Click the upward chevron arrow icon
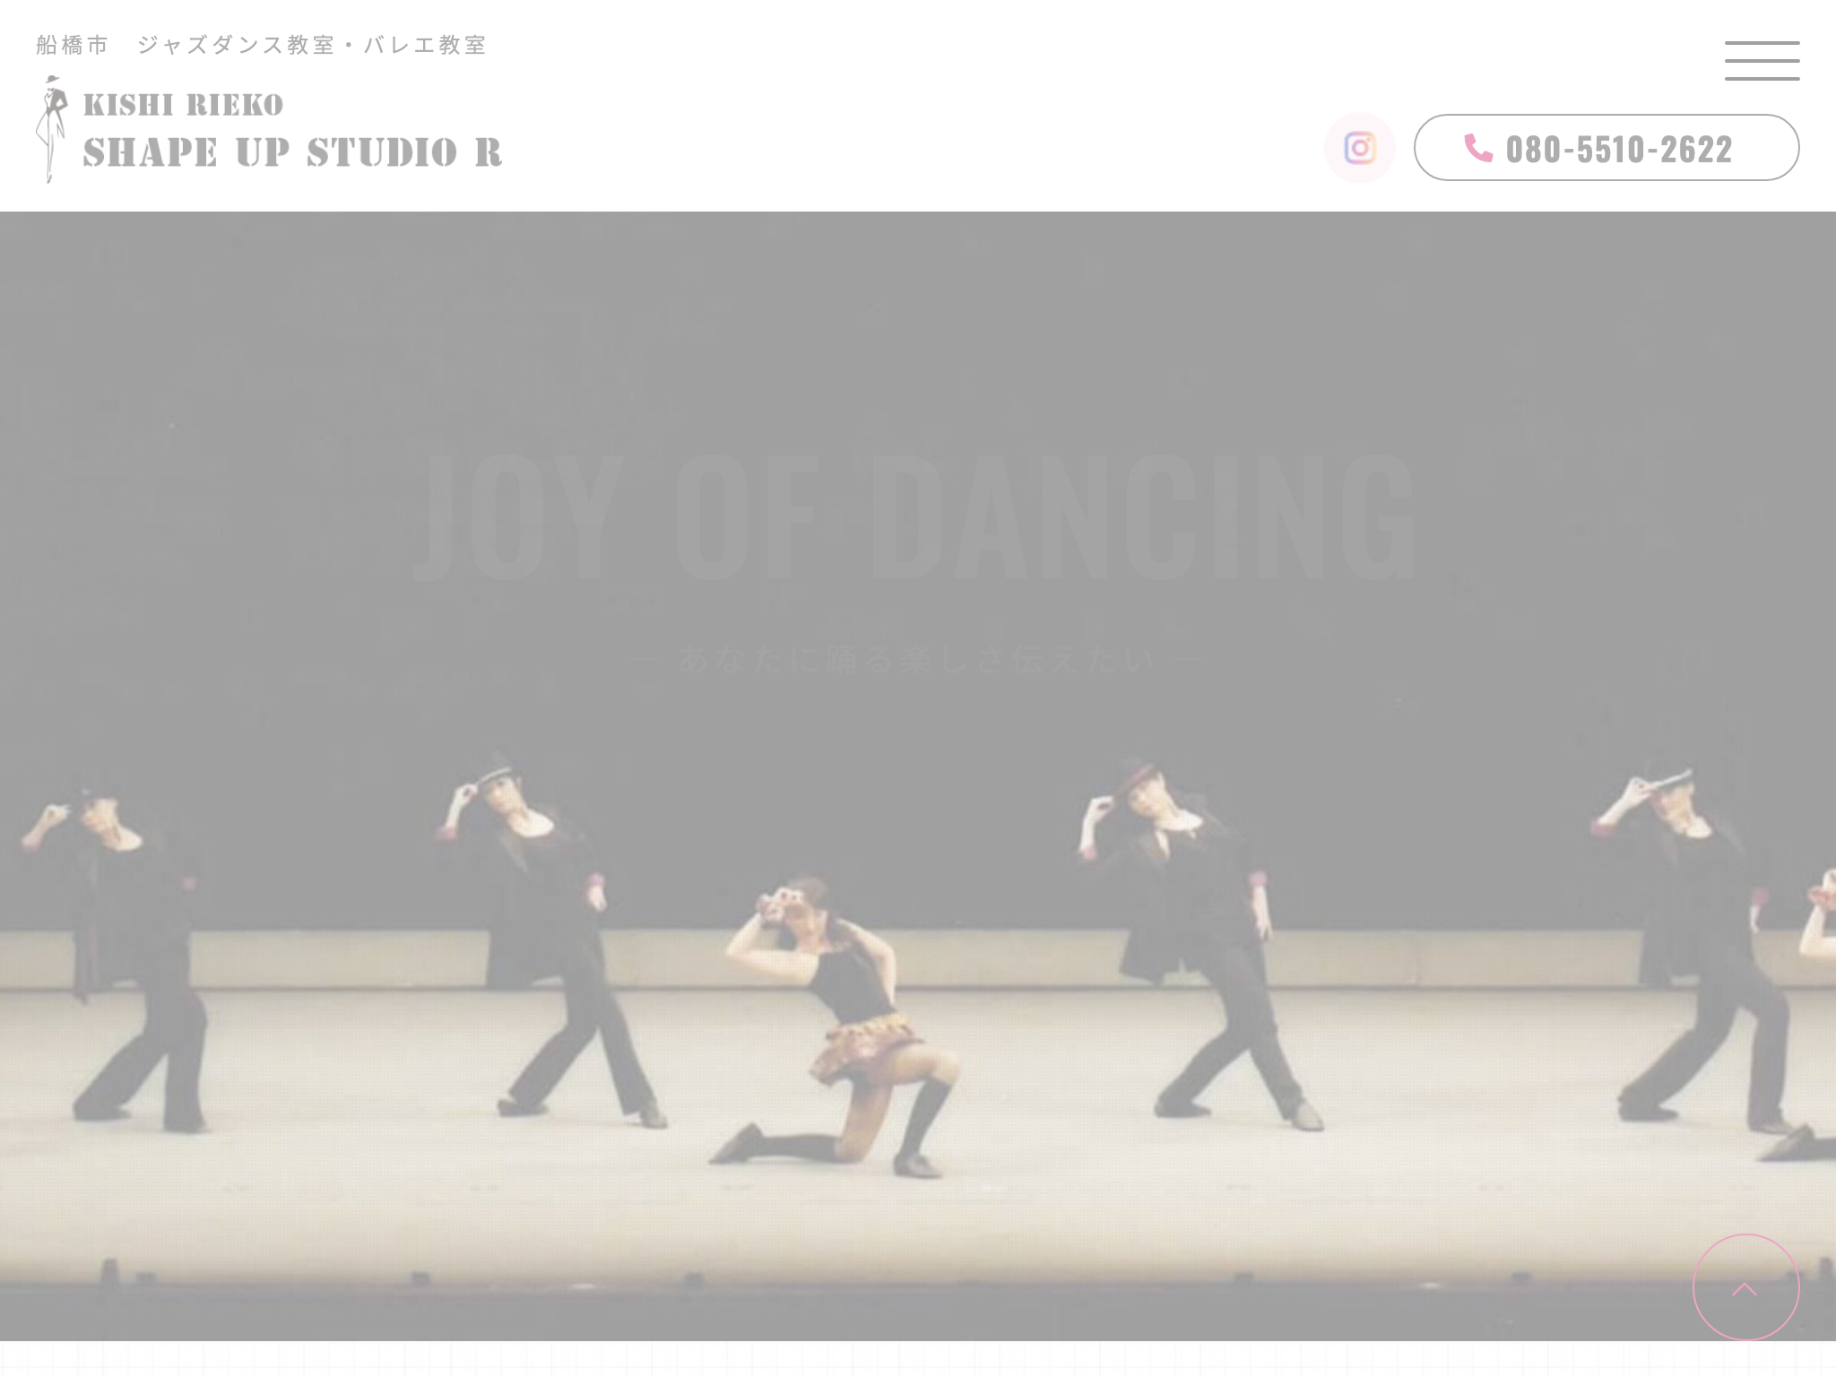The image size is (1836, 1377). [1745, 1289]
